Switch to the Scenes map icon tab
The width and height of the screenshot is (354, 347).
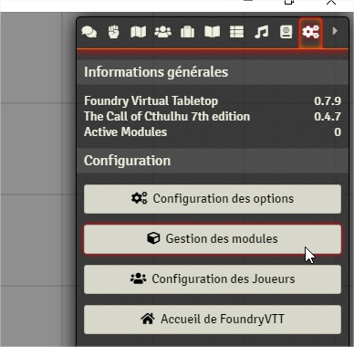(x=138, y=32)
